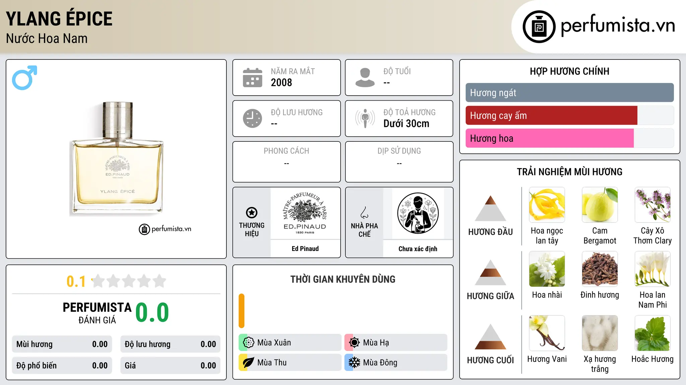This screenshot has height=385, width=686.
Task: Click the base notes pyramid icon
Action: coord(490,337)
